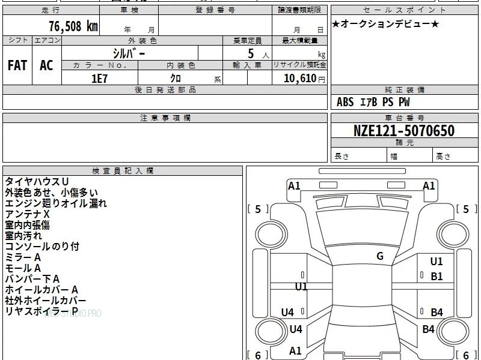481x360 pixels.
Task: Select the exterior color value シルバー
Action: pos(129,53)
